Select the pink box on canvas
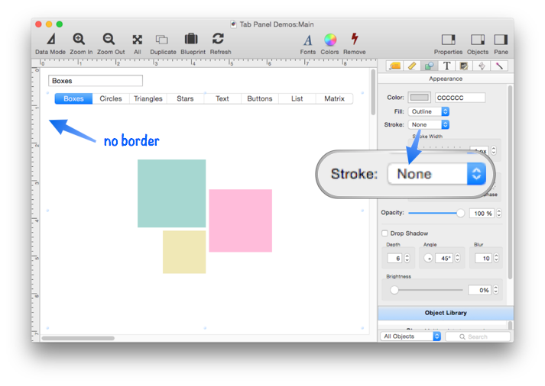The width and height of the screenshot is (545, 386). tap(241, 220)
